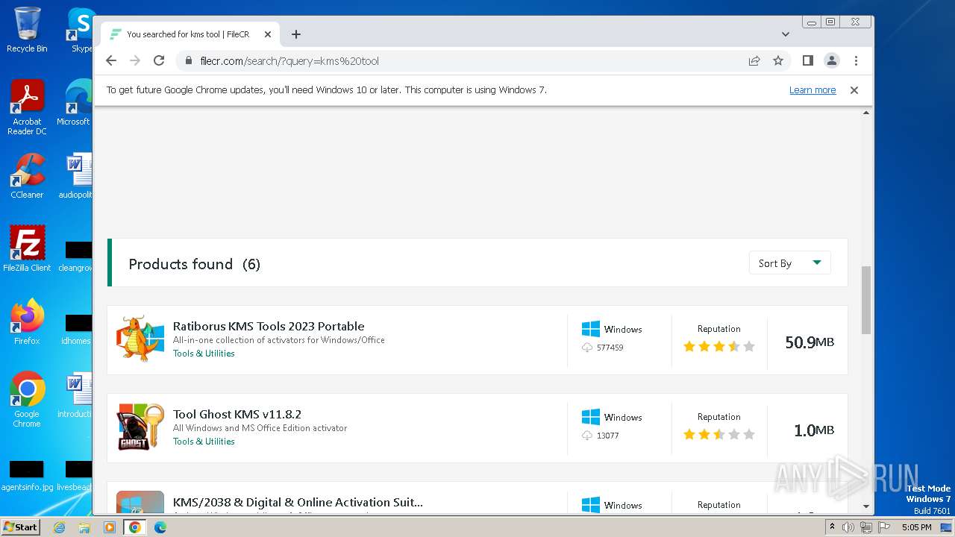Reload the FileCR page
Screen dimensions: 955x537
159,60
